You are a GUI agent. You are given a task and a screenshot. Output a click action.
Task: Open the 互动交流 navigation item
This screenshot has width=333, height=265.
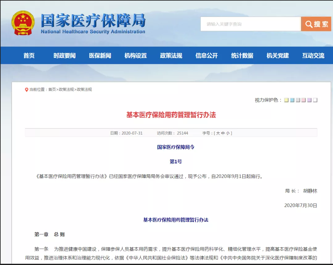[x=313, y=55]
